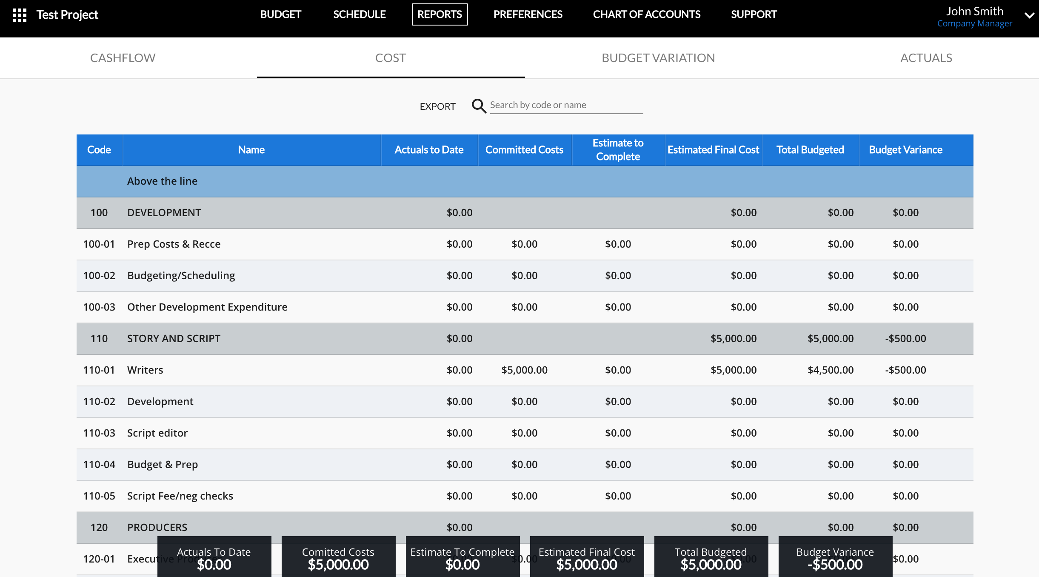The height and width of the screenshot is (577, 1039).
Task: Open the Actuals report tab
Action: tap(926, 58)
